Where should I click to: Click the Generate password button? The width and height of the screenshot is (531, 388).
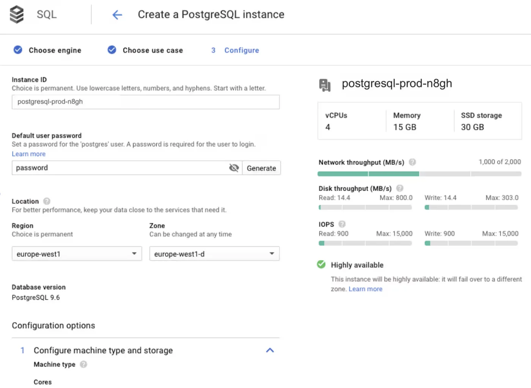261,168
